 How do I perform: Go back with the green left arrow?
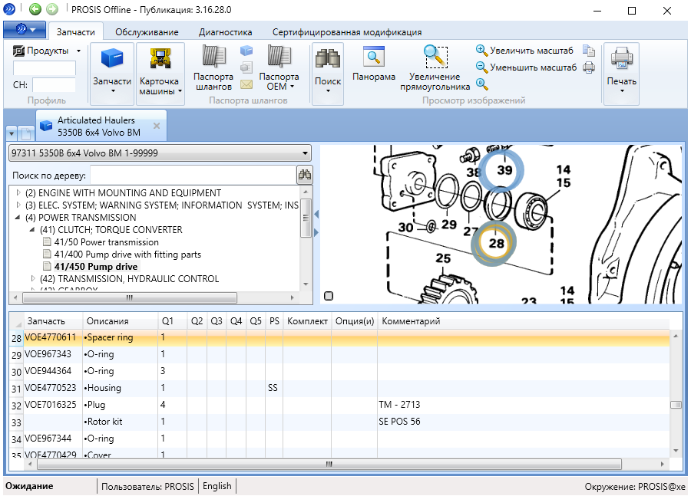tap(35, 8)
